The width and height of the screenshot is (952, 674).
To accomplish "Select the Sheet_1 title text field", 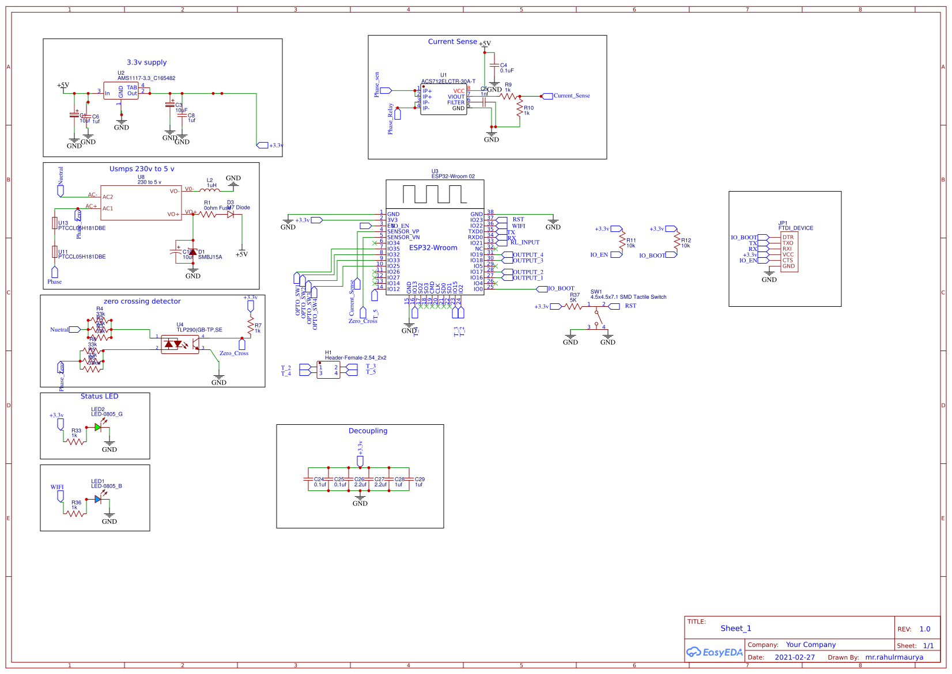I will point(735,628).
